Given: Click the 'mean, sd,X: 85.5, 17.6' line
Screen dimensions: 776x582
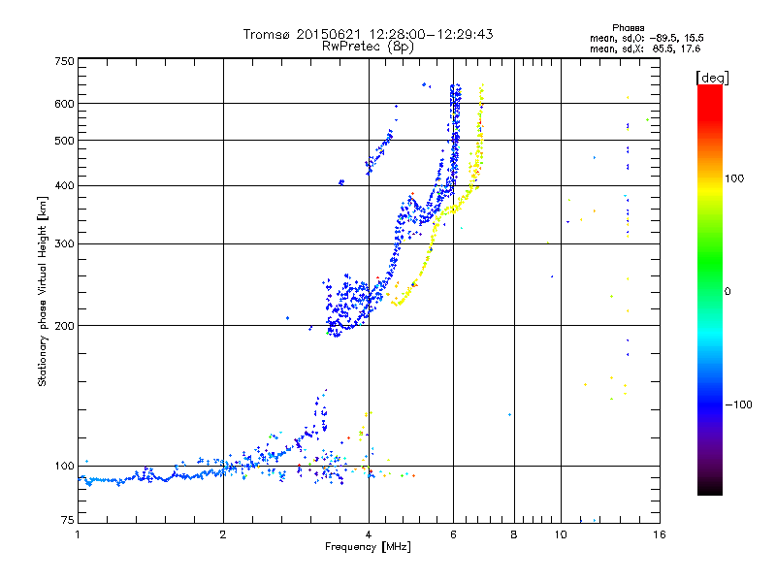Looking at the screenshot, I should click(x=645, y=48).
